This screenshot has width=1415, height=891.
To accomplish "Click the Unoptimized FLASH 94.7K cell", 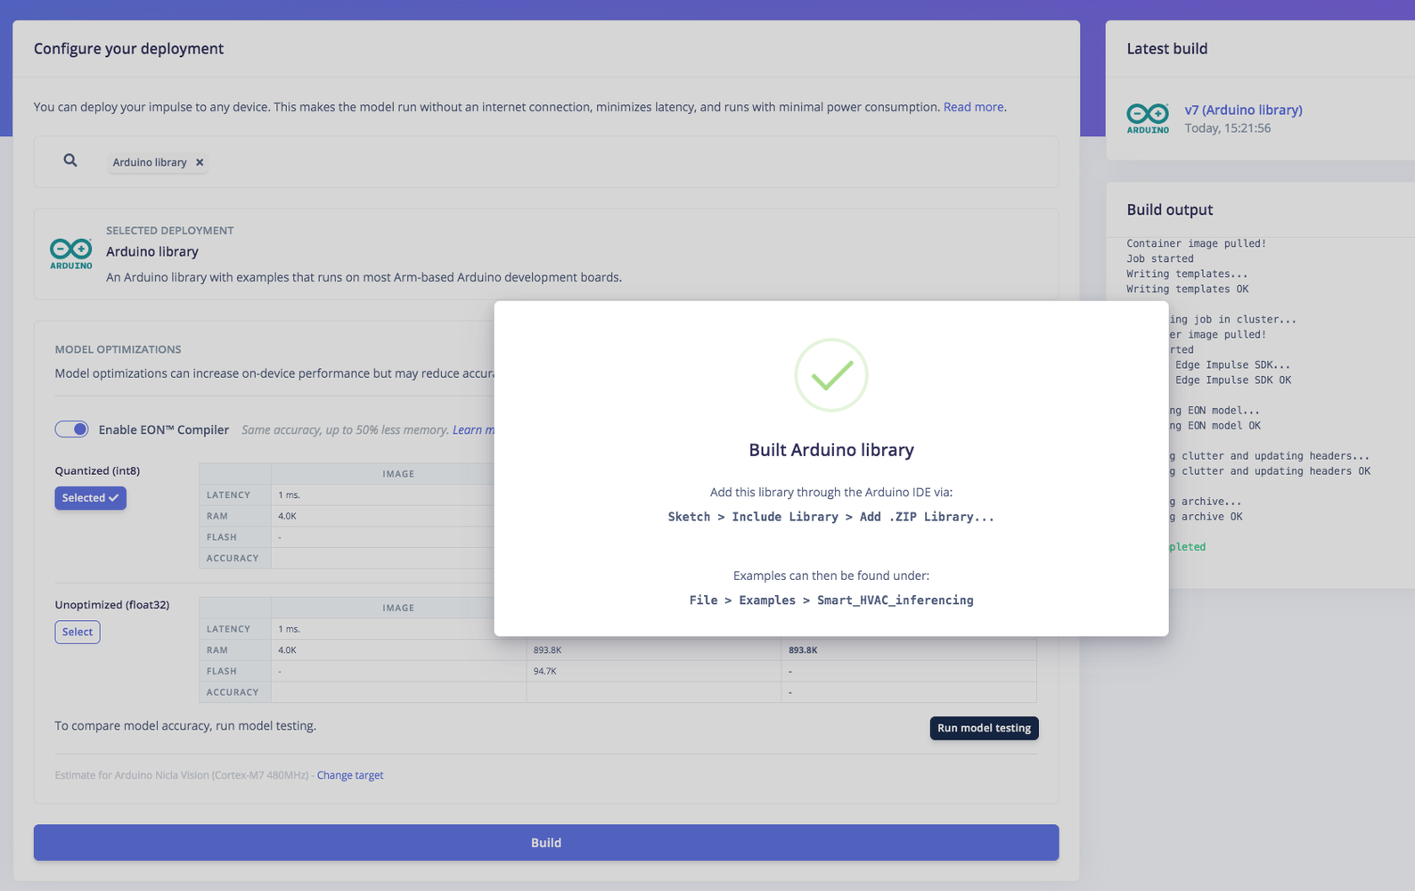I will coord(653,671).
